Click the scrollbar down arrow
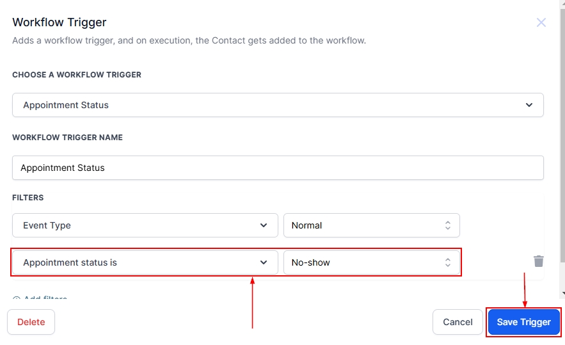565x345 pixels. coord(562,293)
